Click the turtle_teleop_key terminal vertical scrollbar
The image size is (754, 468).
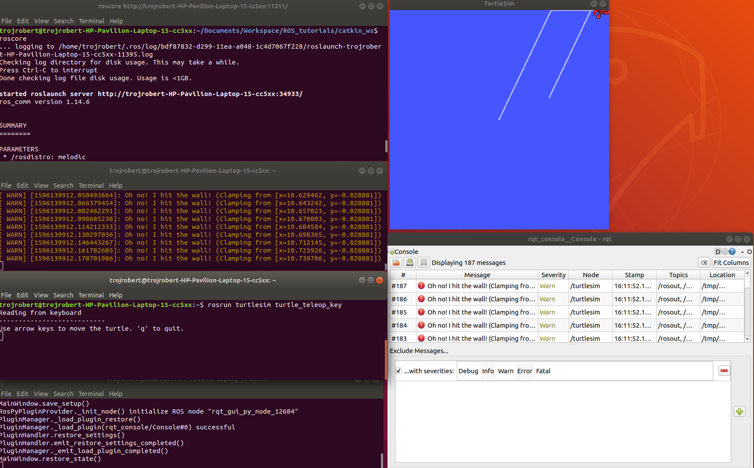(386, 360)
